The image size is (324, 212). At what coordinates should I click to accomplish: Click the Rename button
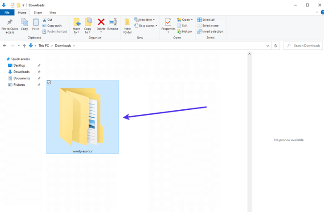113,25
